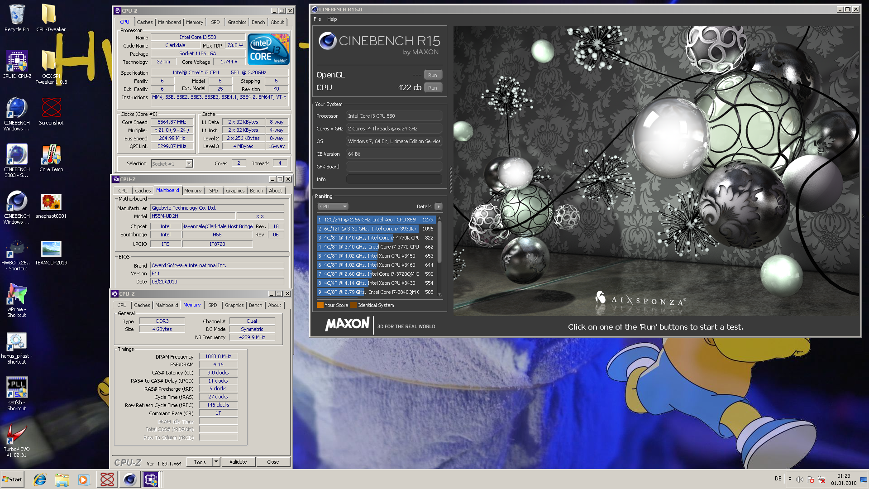Open Internet Explorer from taskbar

point(40,479)
